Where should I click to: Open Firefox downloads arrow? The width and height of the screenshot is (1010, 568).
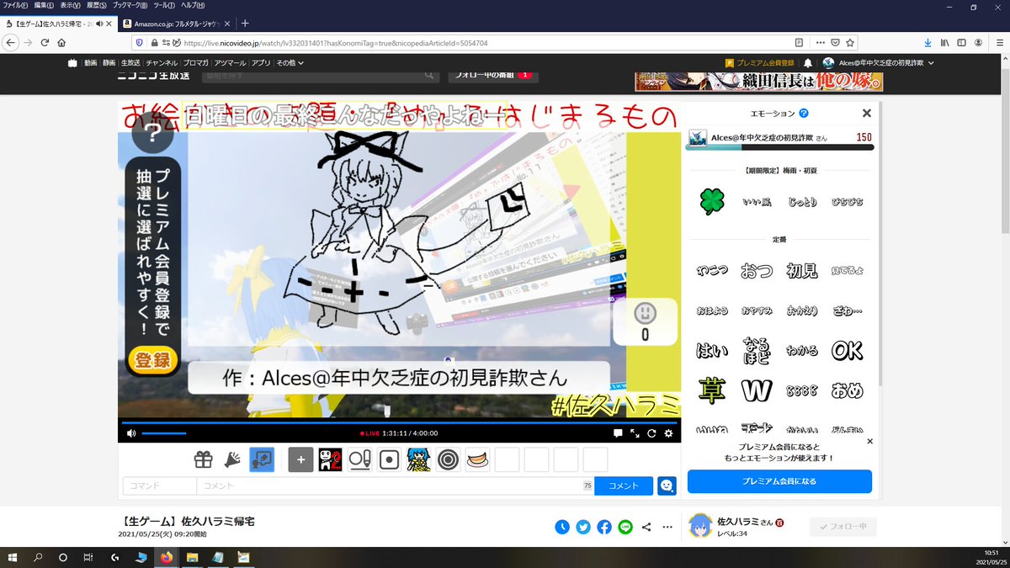927,42
